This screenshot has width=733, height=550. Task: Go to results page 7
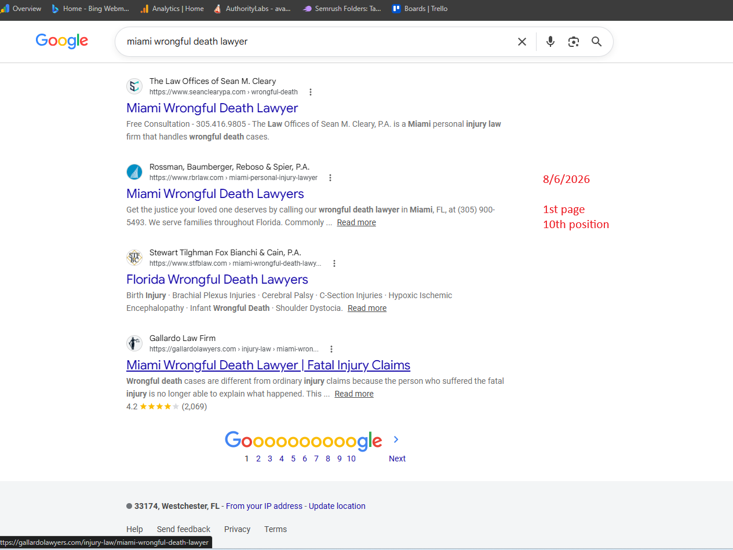tap(316, 459)
